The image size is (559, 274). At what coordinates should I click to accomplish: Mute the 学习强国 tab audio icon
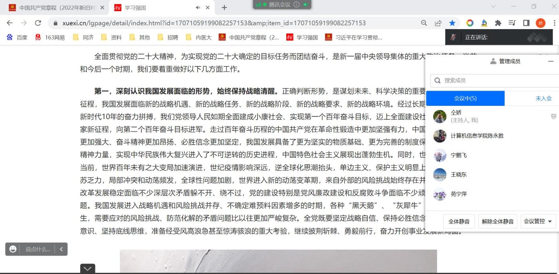point(198,8)
